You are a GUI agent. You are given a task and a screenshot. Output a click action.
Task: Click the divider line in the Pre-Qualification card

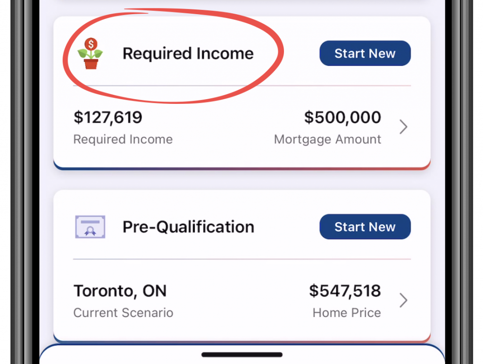pyautogui.click(x=242, y=259)
